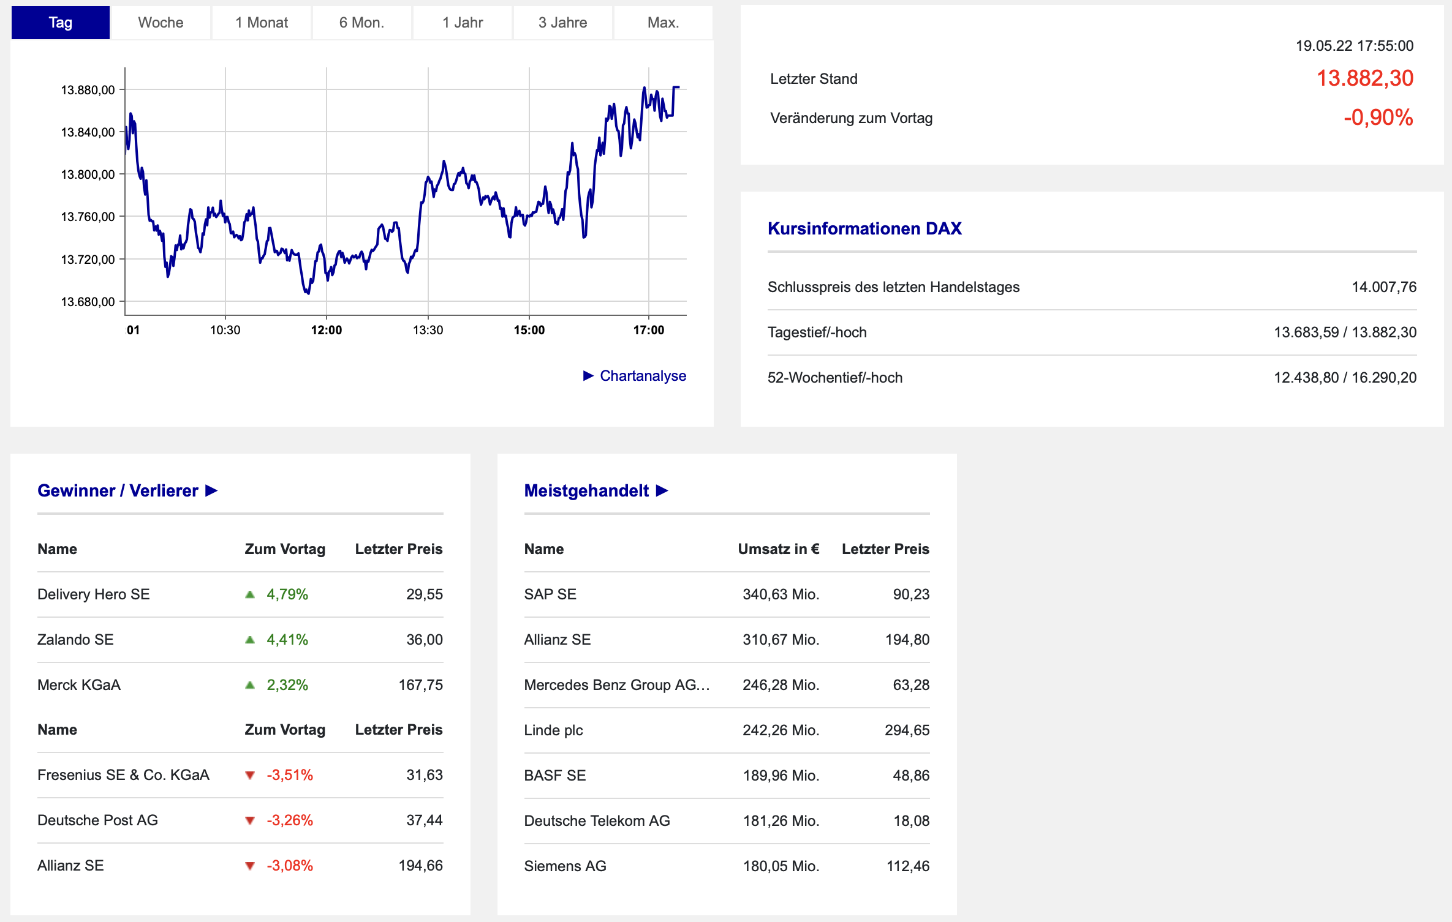Click Mercedes Benz Group AG... entry
The image size is (1452, 922).
[x=617, y=685]
